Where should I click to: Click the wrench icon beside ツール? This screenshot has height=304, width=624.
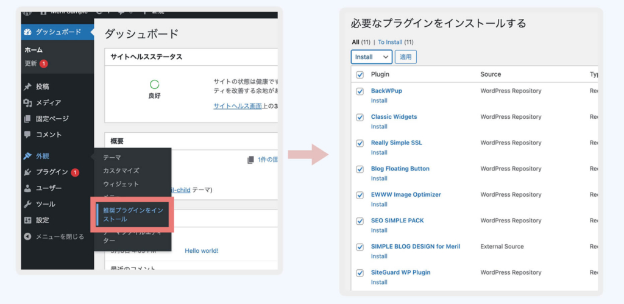27,204
